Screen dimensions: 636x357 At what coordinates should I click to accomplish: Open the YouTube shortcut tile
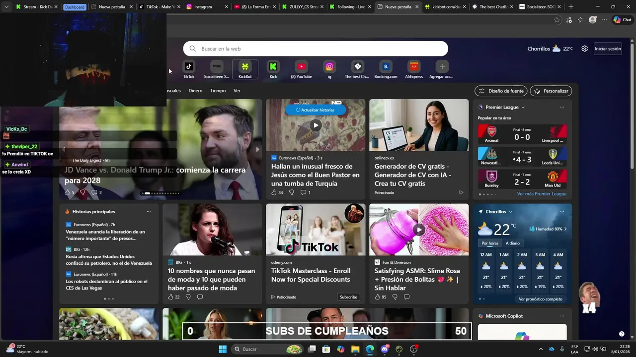pyautogui.click(x=301, y=69)
